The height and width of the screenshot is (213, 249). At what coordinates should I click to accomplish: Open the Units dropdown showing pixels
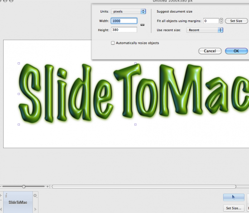(x=129, y=11)
